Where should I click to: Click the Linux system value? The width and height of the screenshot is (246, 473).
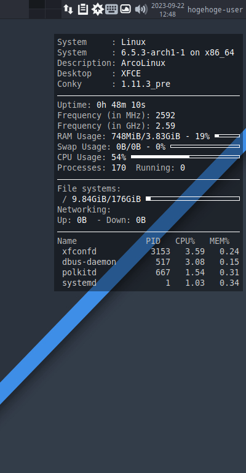[x=133, y=42]
